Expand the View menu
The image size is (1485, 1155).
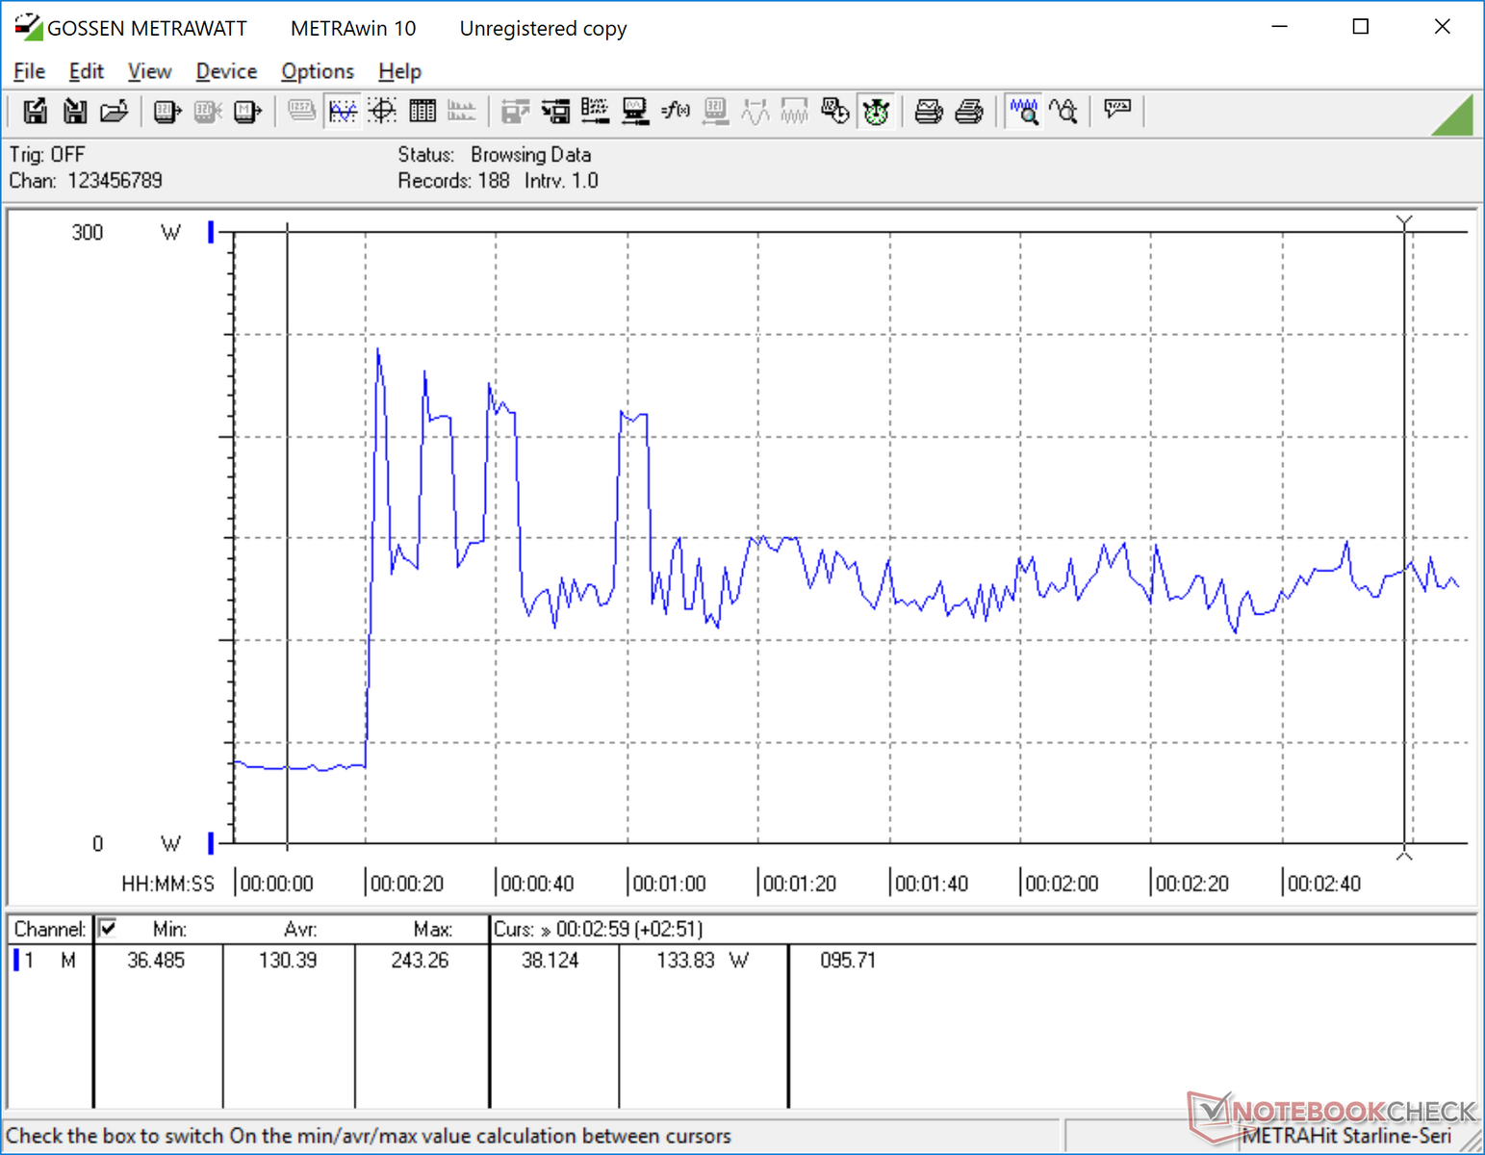point(149,71)
